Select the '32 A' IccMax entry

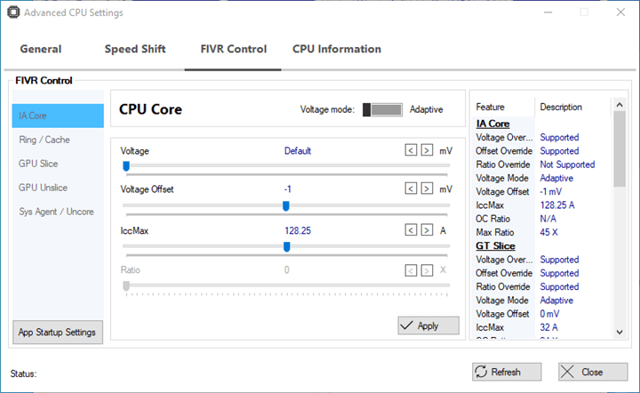[548, 327]
